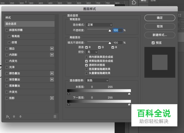Enable Outer Glow (外发光) checkbox

(7, 92)
